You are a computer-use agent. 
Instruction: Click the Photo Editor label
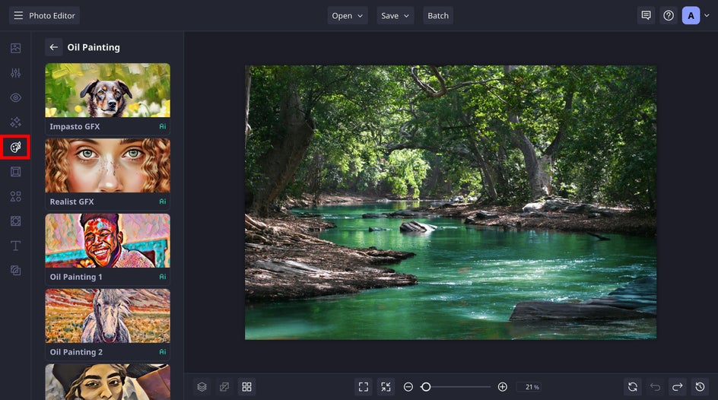[52, 15]
